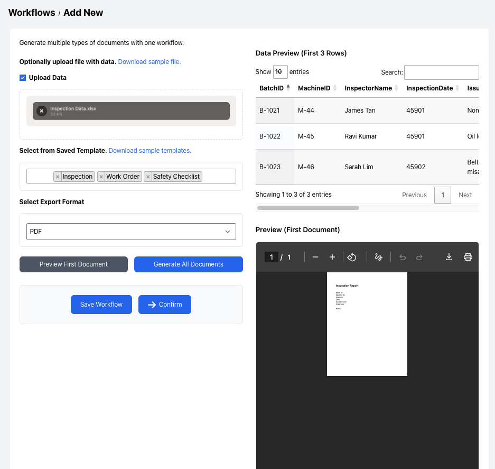Download the previewed document
Viewport: 495px width, 469px height.
click(x=449, y=257)
